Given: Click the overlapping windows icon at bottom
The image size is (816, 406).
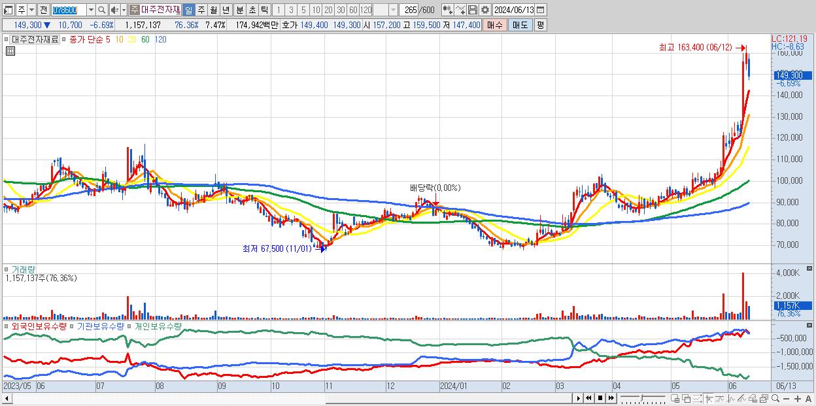Looking at the screenshot, I should tap(687, 399).
